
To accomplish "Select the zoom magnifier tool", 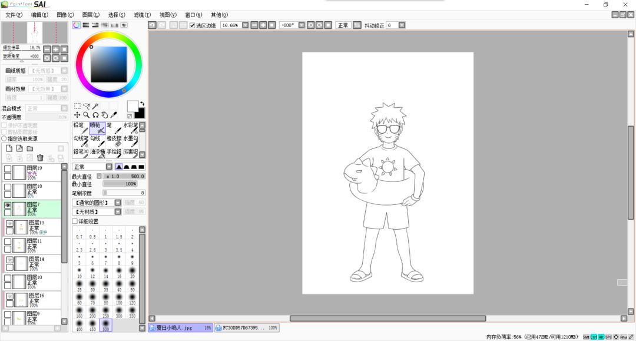I will tap(87, 115).
